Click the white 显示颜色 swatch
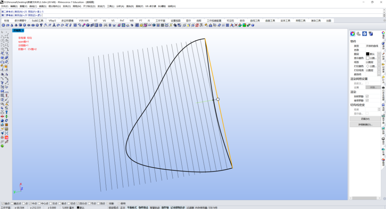This screenshot has width=386, height=209. coord(367,58)
